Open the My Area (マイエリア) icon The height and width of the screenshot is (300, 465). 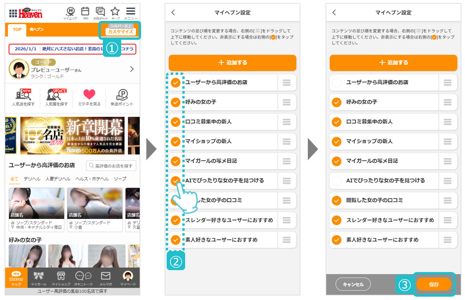coord(70,13)
